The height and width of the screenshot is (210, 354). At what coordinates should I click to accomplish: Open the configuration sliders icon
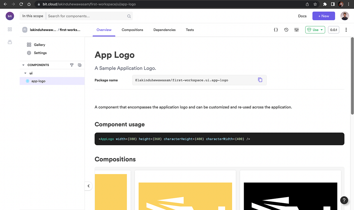coord(297,30)
